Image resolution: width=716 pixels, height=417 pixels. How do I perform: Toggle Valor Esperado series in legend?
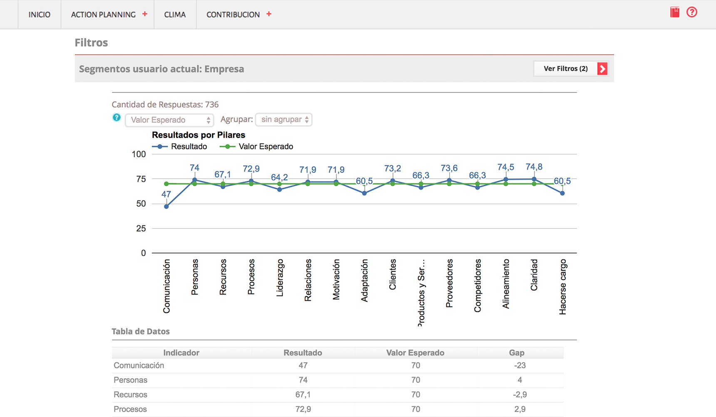click(x=256, y=146)
